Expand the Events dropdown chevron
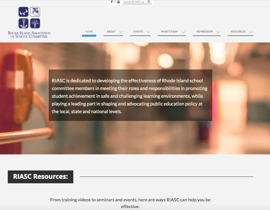270x210 pixels. 149,32
